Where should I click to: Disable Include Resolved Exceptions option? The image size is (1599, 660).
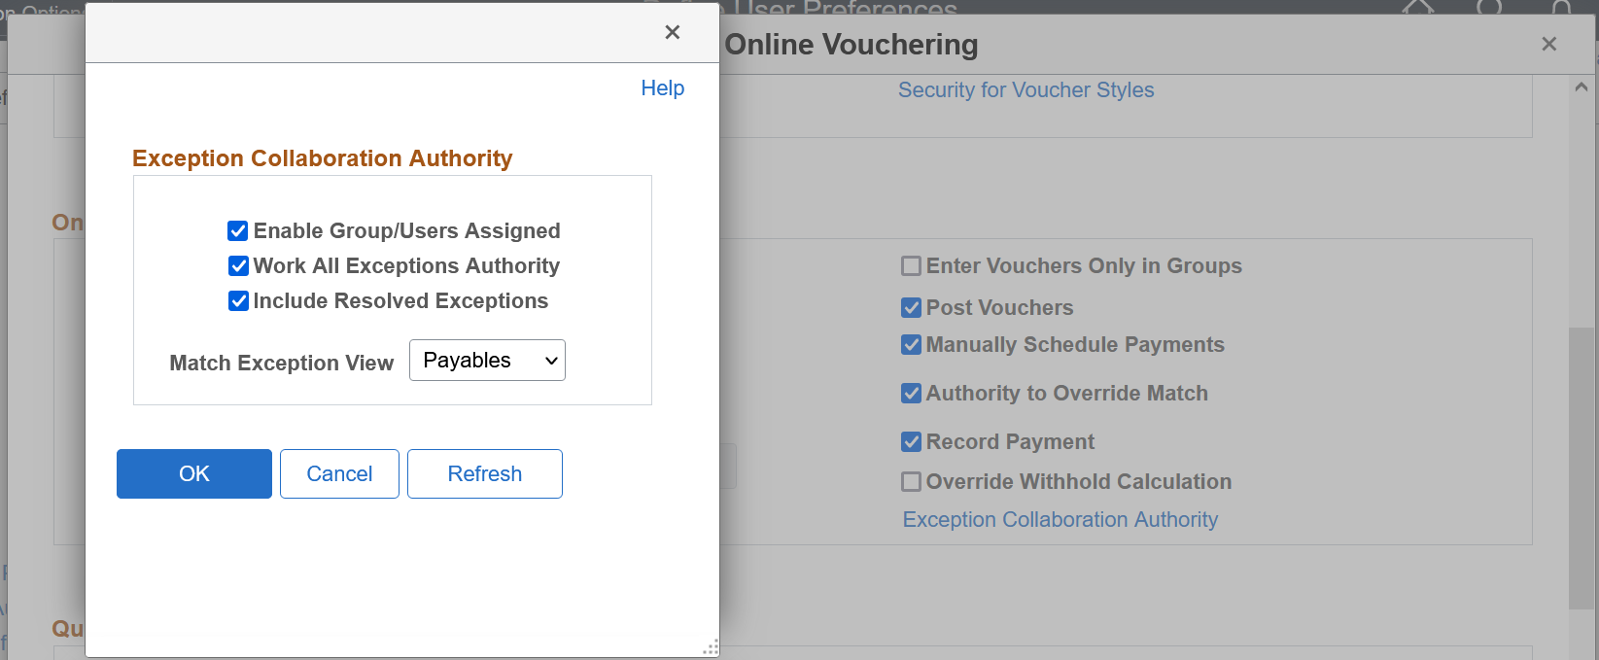238,301
